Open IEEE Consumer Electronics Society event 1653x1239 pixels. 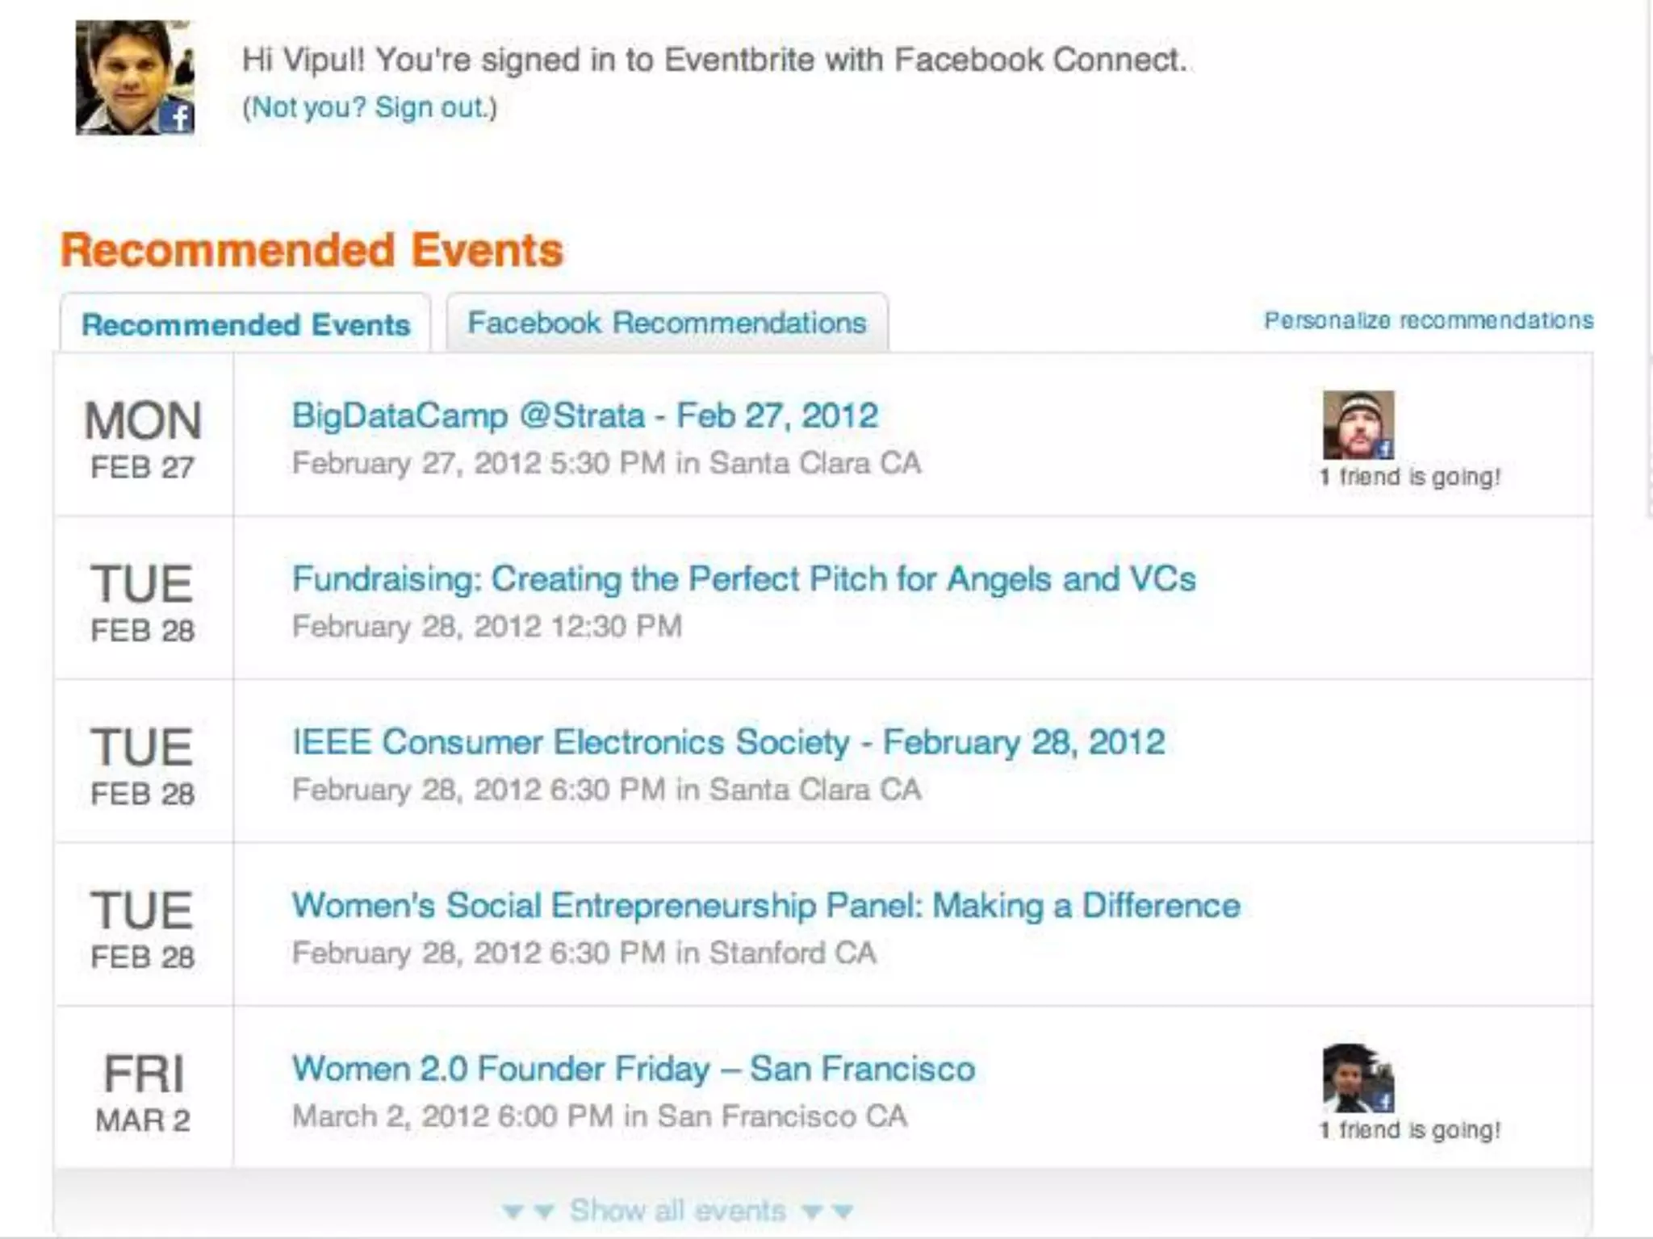[x=728, y=742]
